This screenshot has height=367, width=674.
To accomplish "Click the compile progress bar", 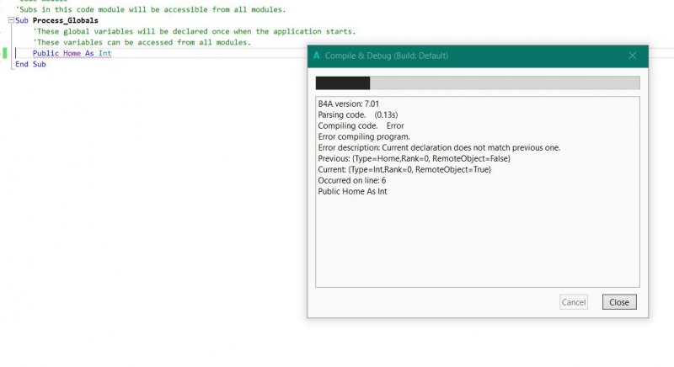I will 477,82.
